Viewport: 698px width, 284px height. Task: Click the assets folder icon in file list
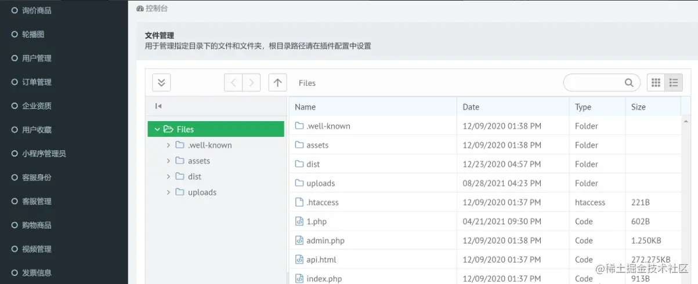tap(299, 145)
